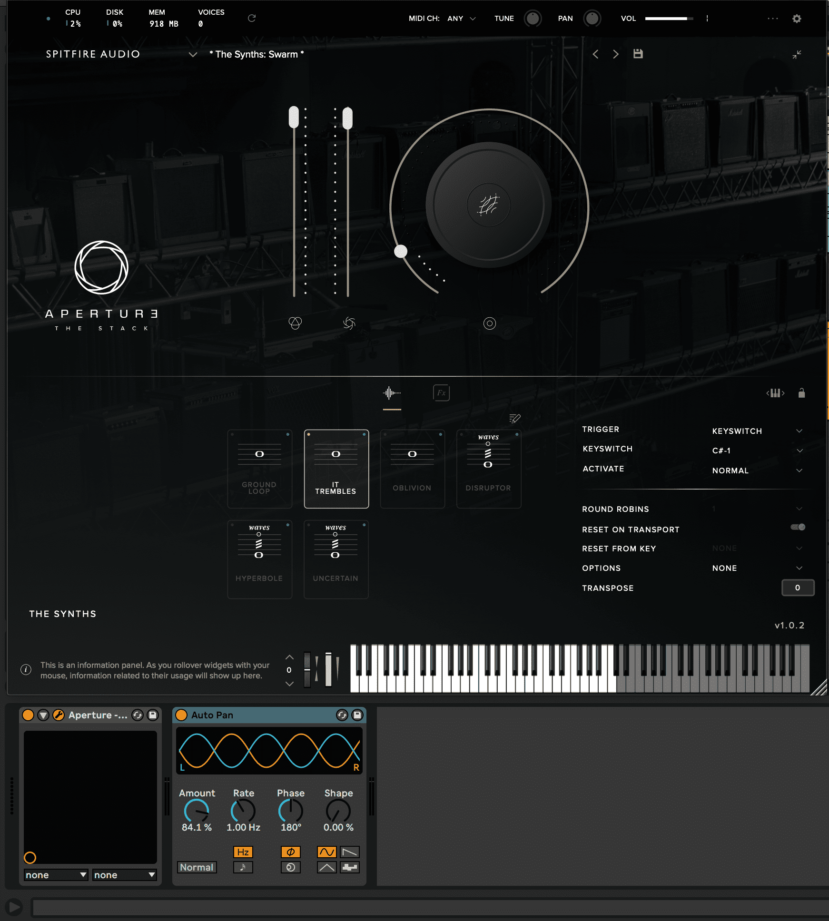Click the large knob's handle dot
Screen dimensions: 829x921
[x=401, y=251]
